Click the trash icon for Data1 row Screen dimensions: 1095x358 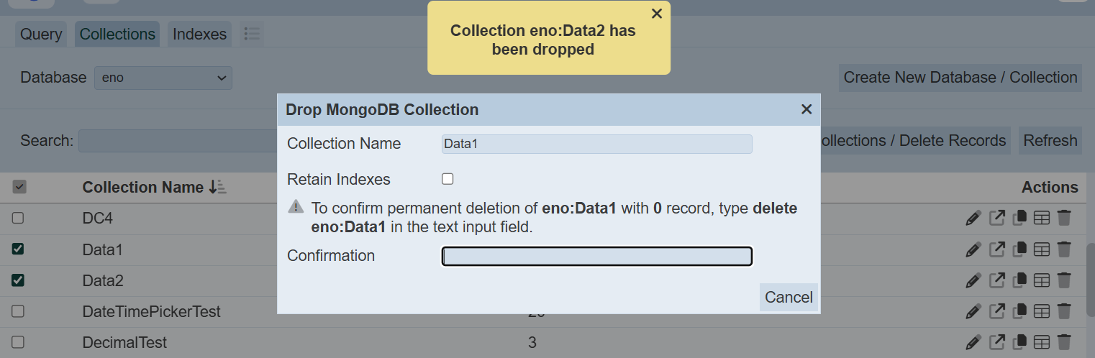[x=1064, y=249]
